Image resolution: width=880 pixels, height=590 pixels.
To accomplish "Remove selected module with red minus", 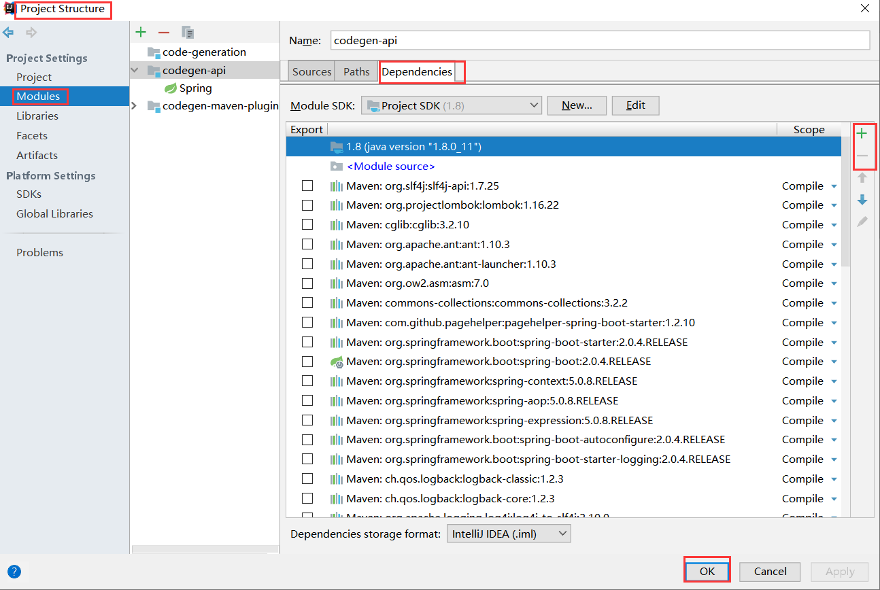I will pos(164,32).
